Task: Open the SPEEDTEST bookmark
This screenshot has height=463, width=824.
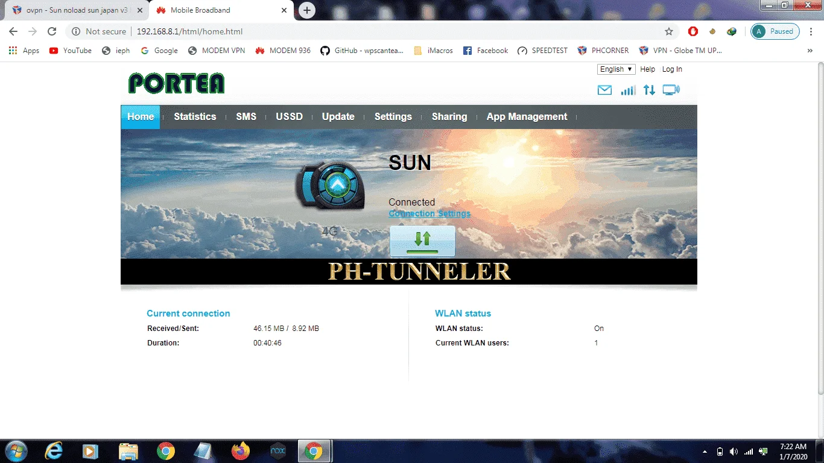Action: coord(543,51)
